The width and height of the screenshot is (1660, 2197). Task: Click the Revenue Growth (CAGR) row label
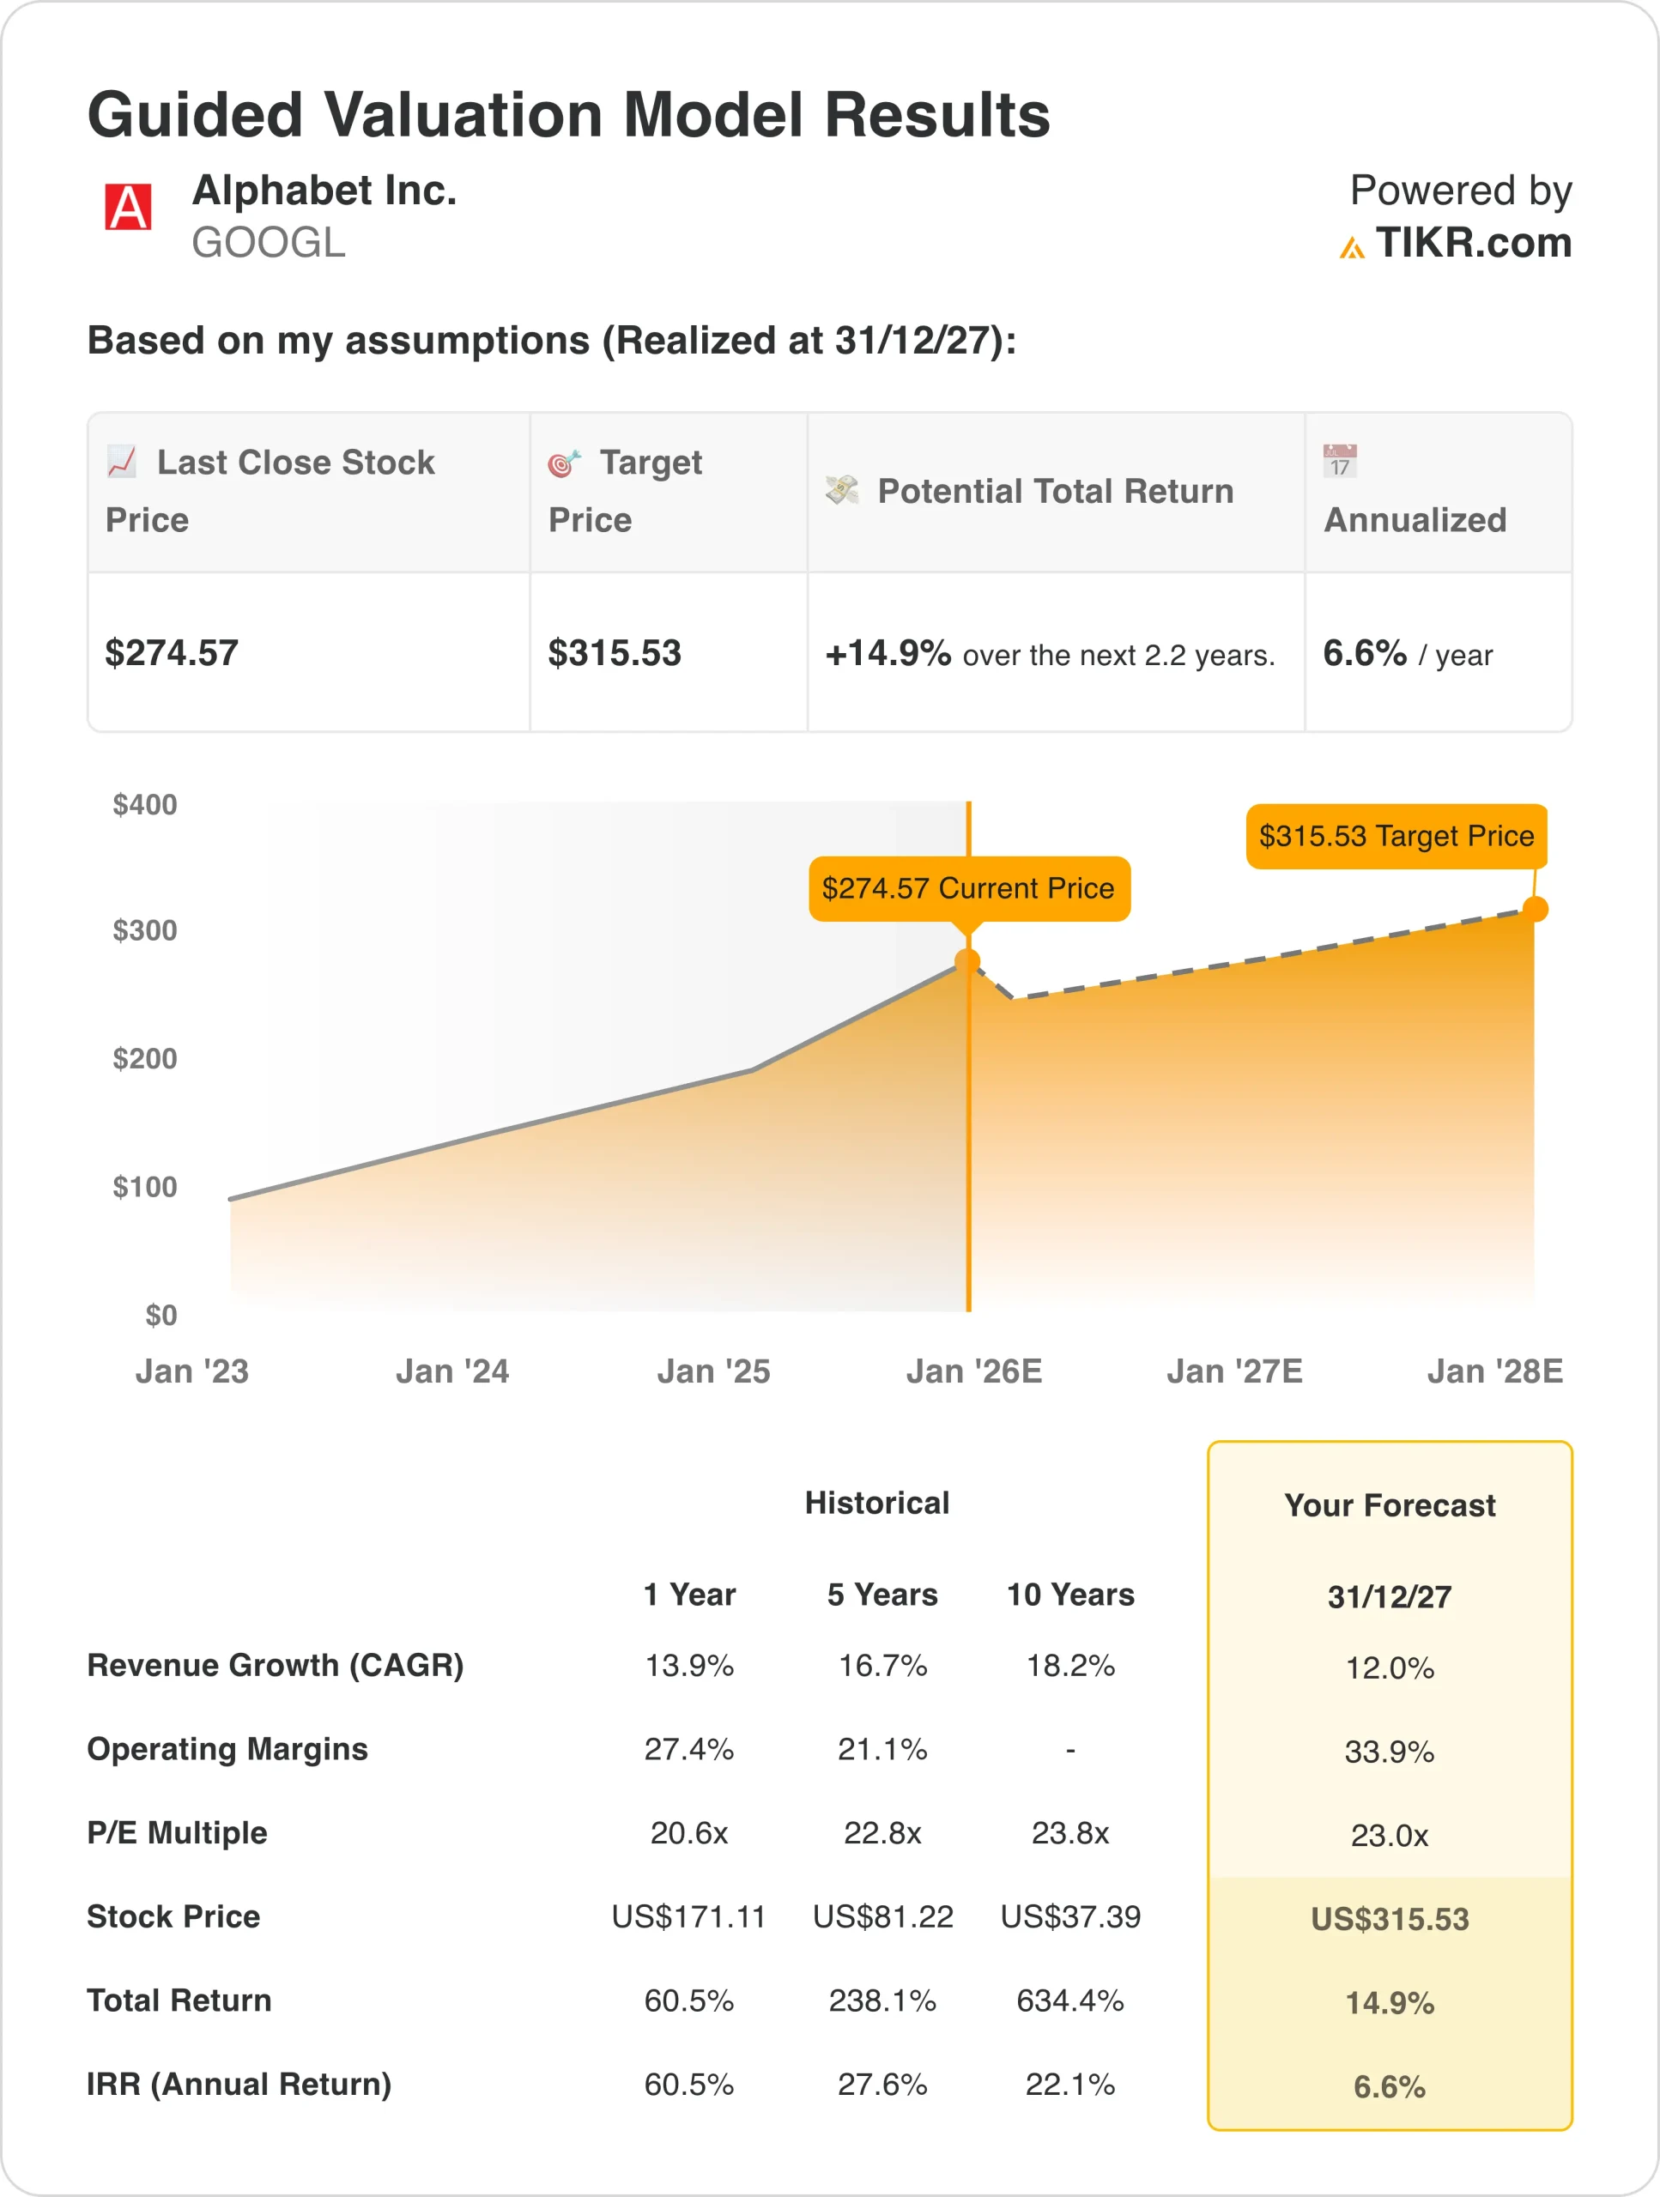(276, 1665)
